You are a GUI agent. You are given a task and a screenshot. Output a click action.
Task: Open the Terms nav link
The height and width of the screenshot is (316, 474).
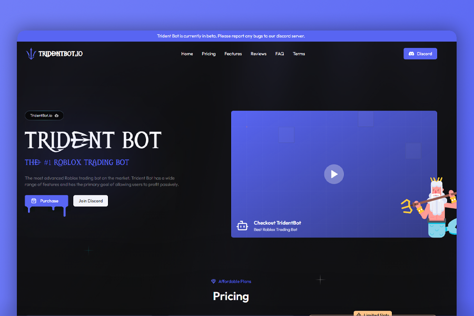299,54
